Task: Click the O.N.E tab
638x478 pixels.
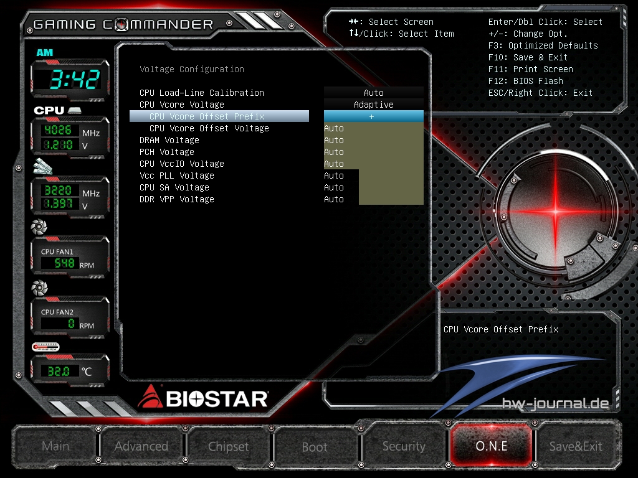Action: [491, 446]
